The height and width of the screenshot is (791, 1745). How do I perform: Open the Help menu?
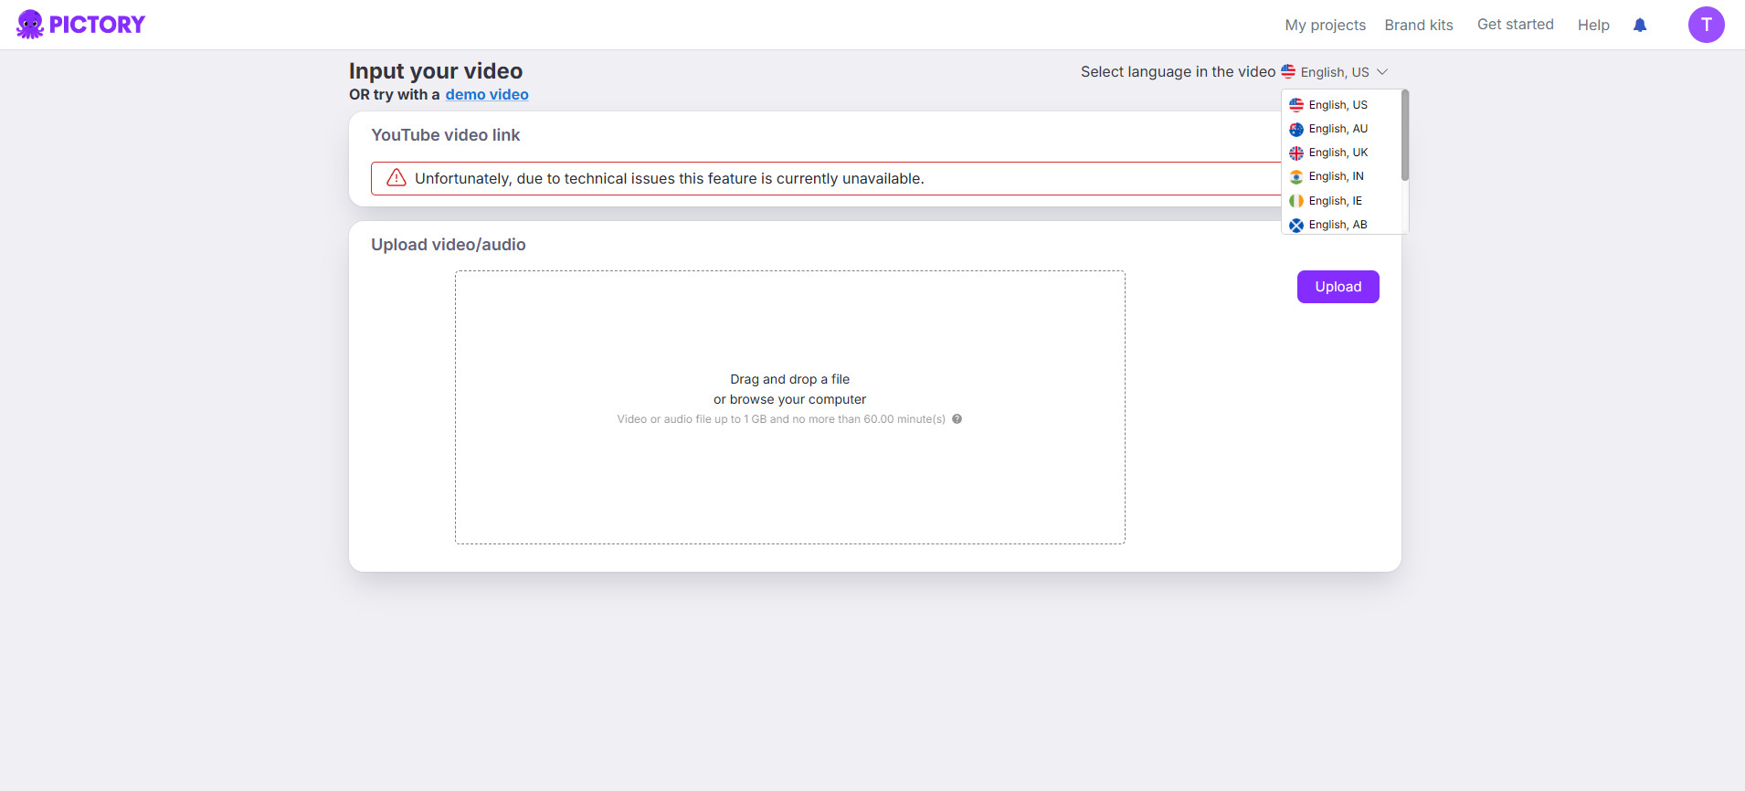click(x=1593, y=25)
